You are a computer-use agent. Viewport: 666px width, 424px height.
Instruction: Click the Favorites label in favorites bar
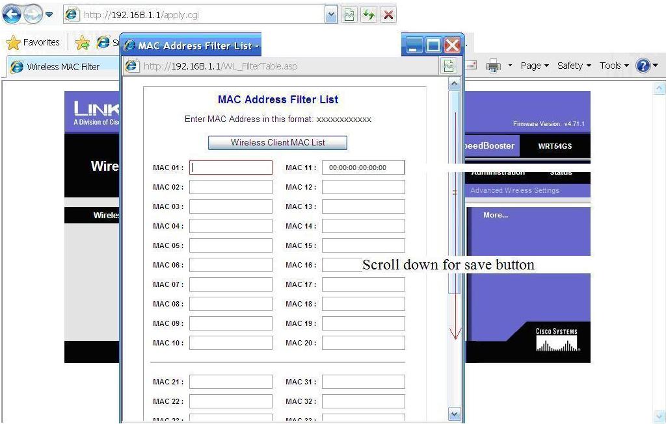click(x=41, y=42)
